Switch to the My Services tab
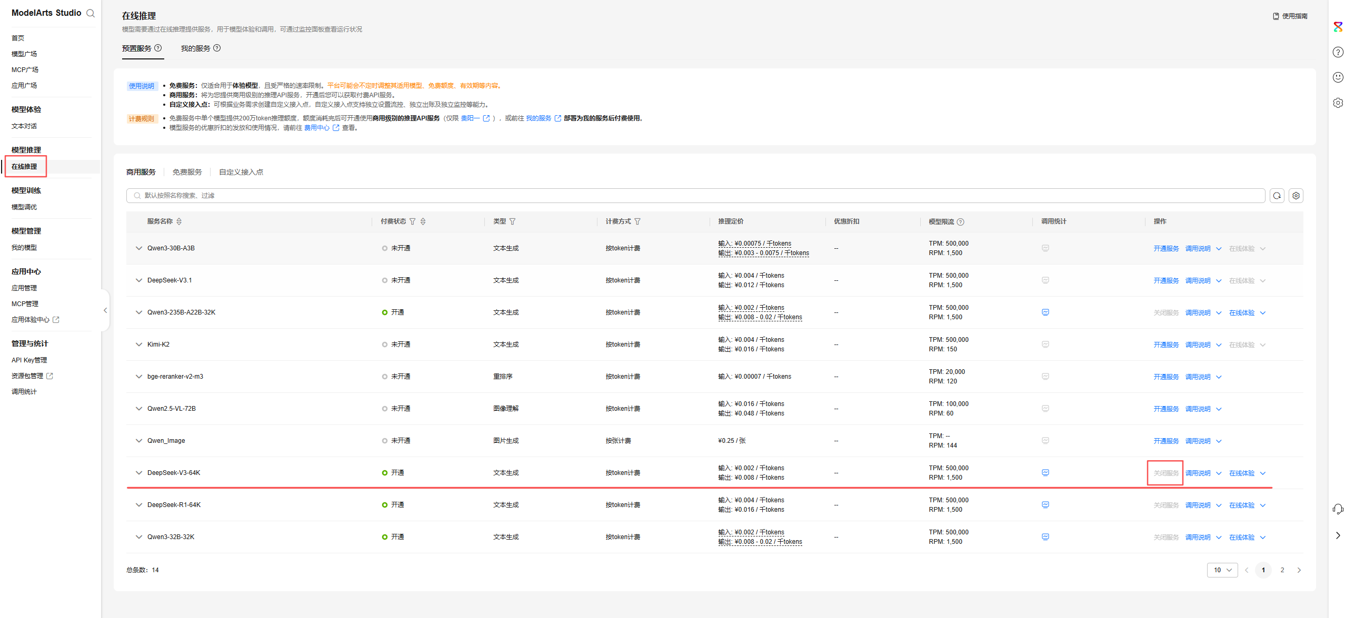Viewport: 1345px width, 618px height. coord(196,48)
